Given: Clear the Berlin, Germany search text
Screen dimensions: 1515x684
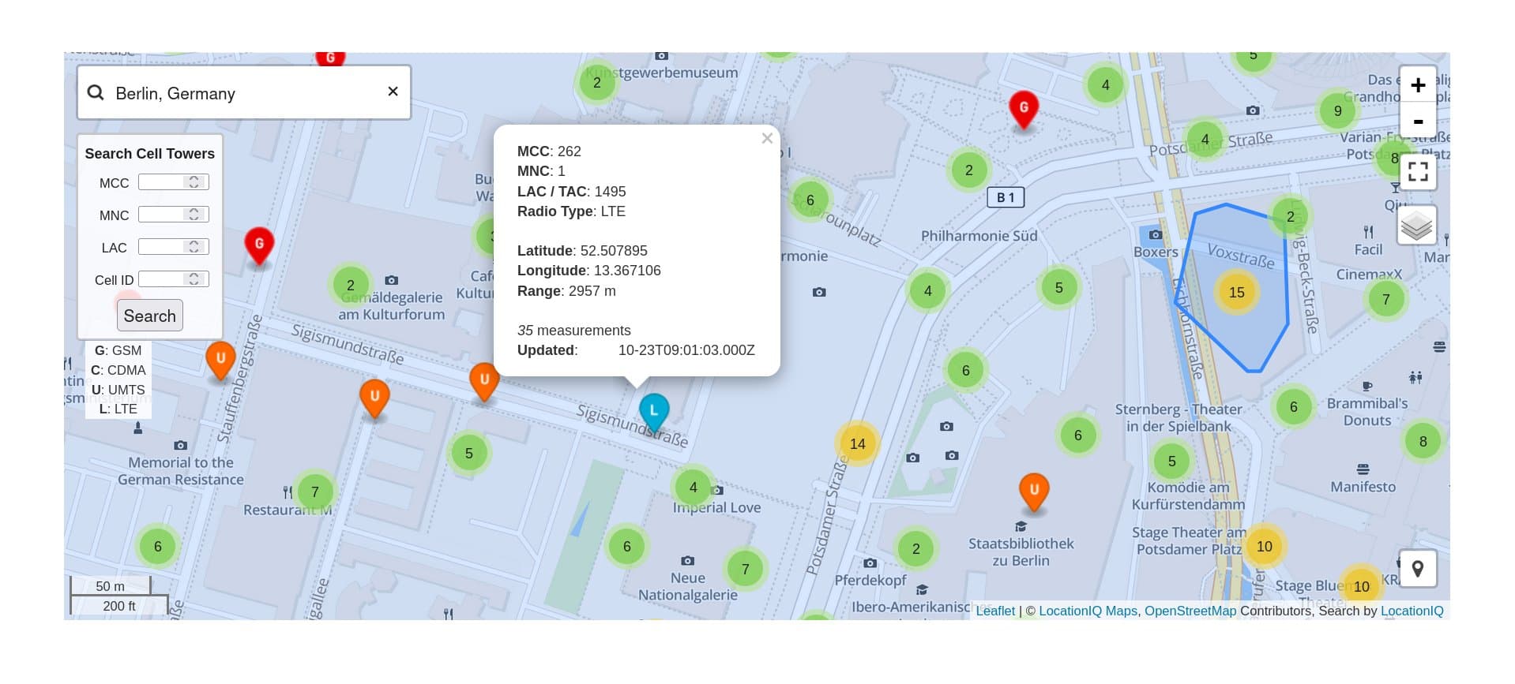Looking at the screenshot, I should [393, 92].
